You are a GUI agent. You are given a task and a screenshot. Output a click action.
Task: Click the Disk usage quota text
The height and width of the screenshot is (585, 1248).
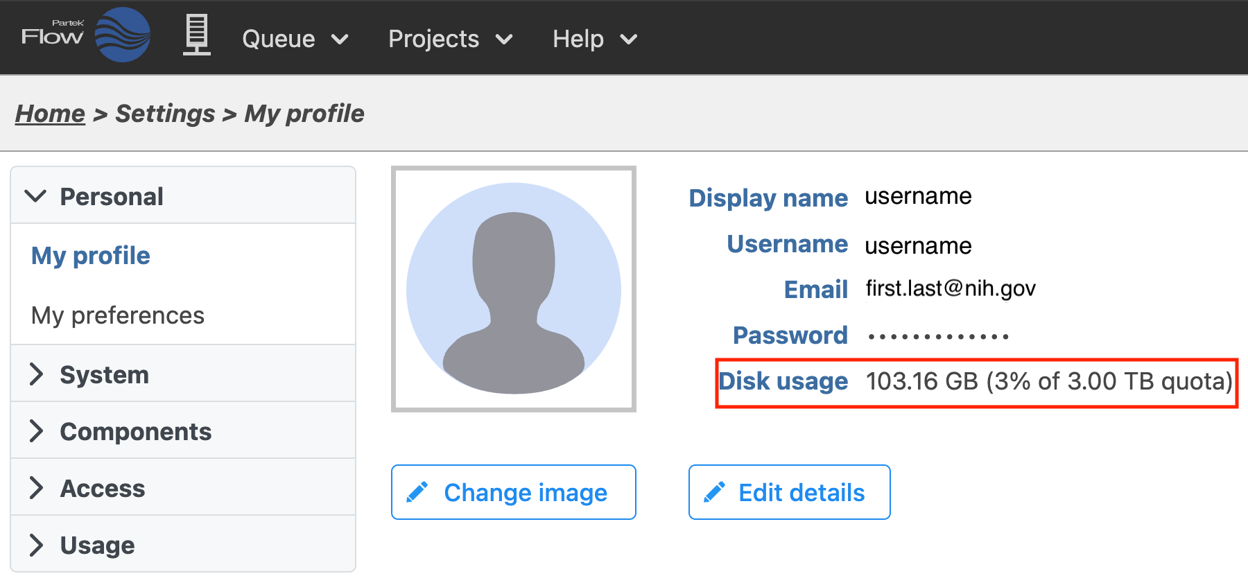click(1048, 382)
